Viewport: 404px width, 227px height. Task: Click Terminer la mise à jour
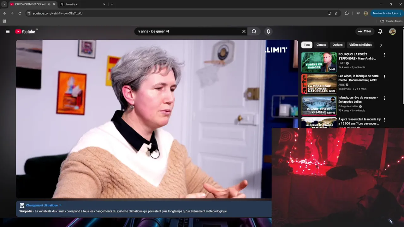pos(385,13)
